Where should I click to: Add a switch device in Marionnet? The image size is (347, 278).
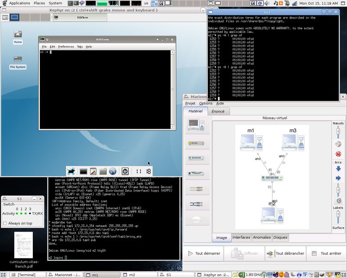click(197, 158)
